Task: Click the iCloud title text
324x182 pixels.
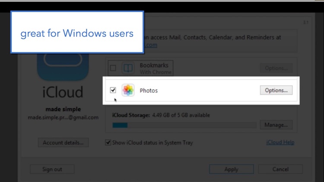Action: tap(63, 92)
